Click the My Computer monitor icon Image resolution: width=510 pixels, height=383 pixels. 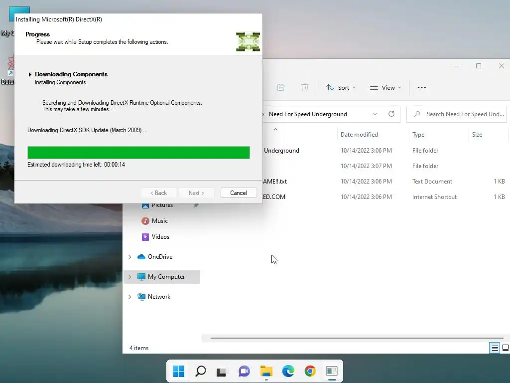pyautogui.click(x=141, y=277)
